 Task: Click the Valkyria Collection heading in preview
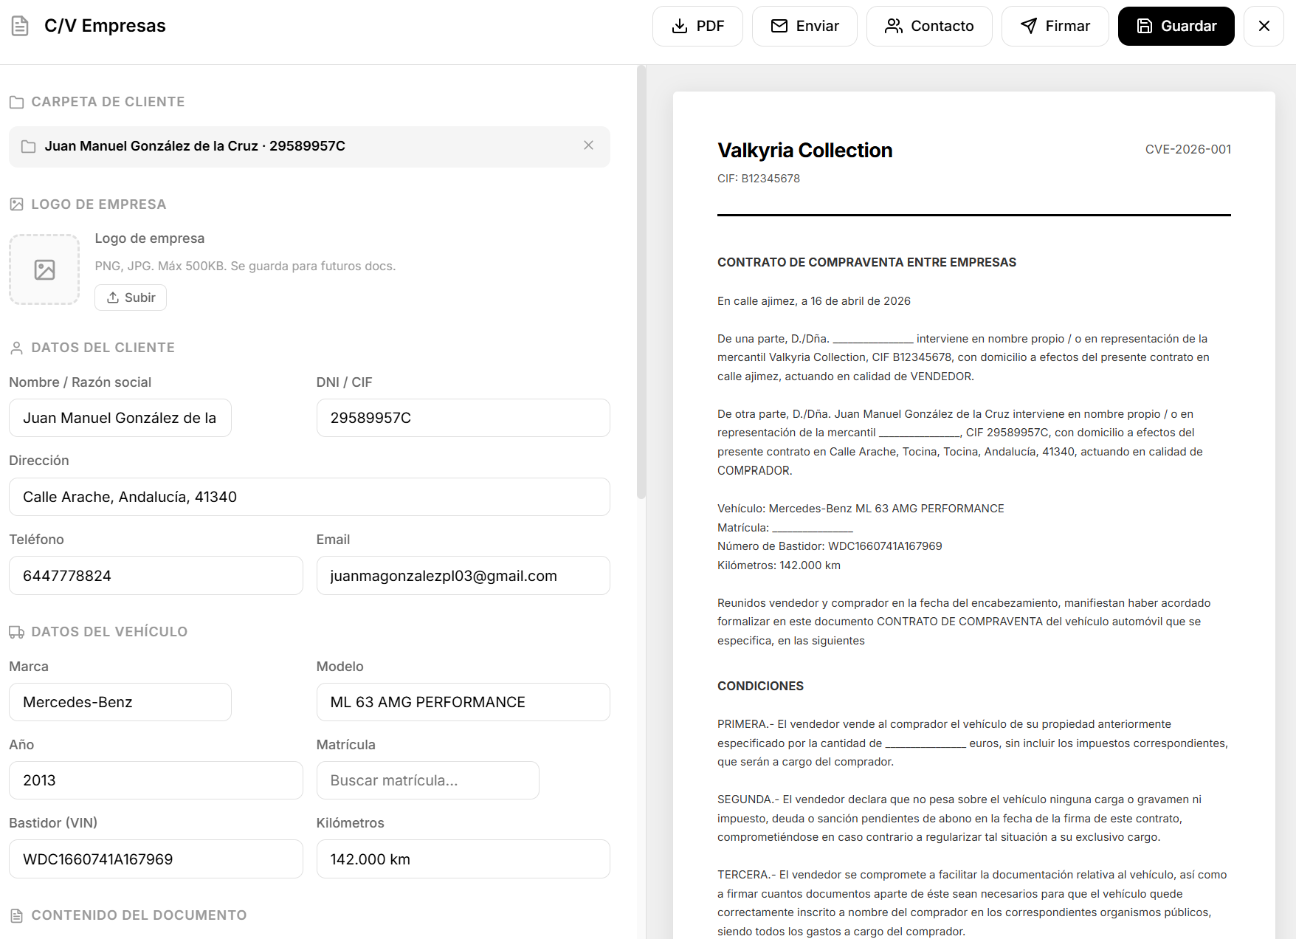click(804, 151)
